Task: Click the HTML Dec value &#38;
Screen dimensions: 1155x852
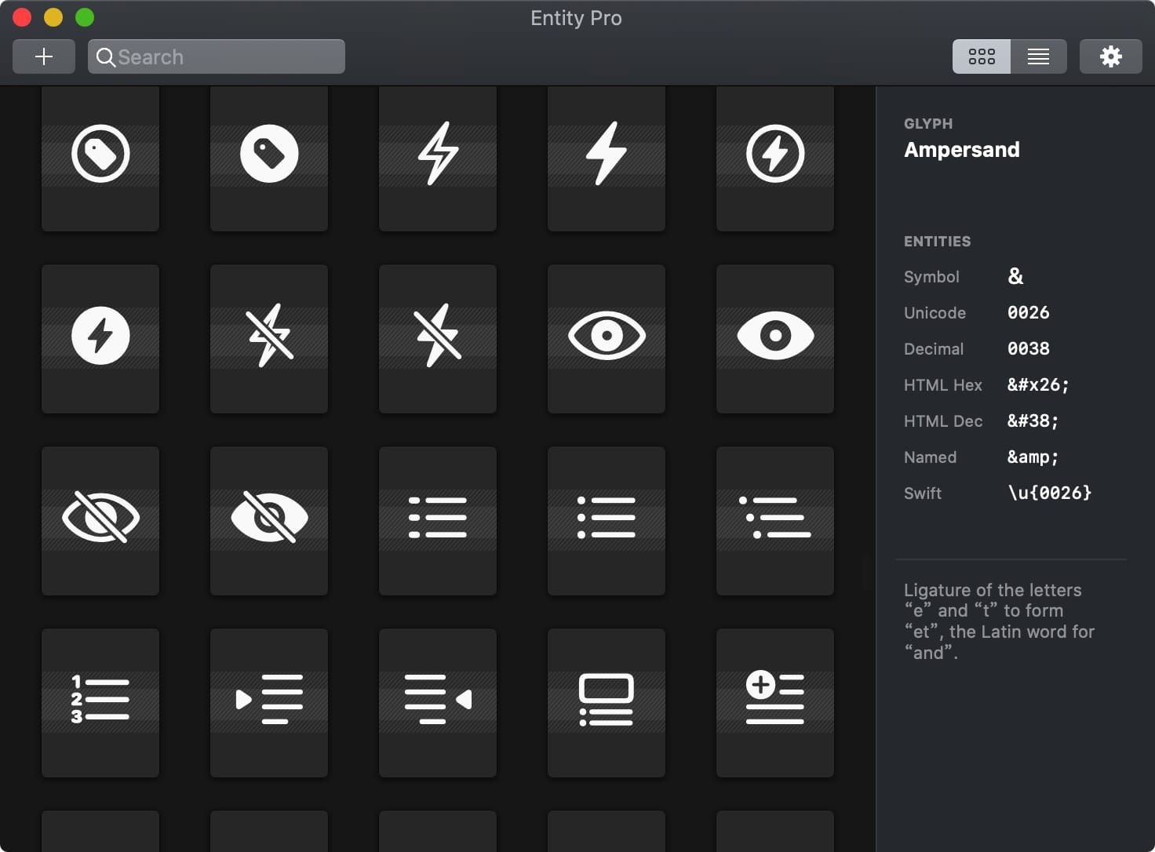Action: (x=1033, y=421)
